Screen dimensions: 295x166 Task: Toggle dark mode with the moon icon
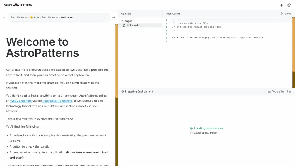click(x=289, y=5)
